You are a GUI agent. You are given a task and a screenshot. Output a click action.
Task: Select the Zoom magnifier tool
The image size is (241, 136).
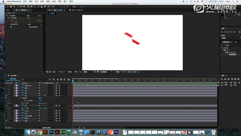14,6
